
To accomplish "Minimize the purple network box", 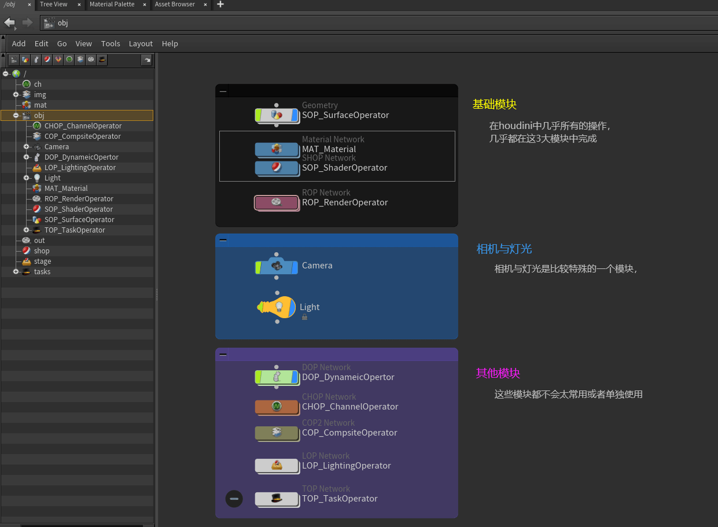I will click(223, 355).
